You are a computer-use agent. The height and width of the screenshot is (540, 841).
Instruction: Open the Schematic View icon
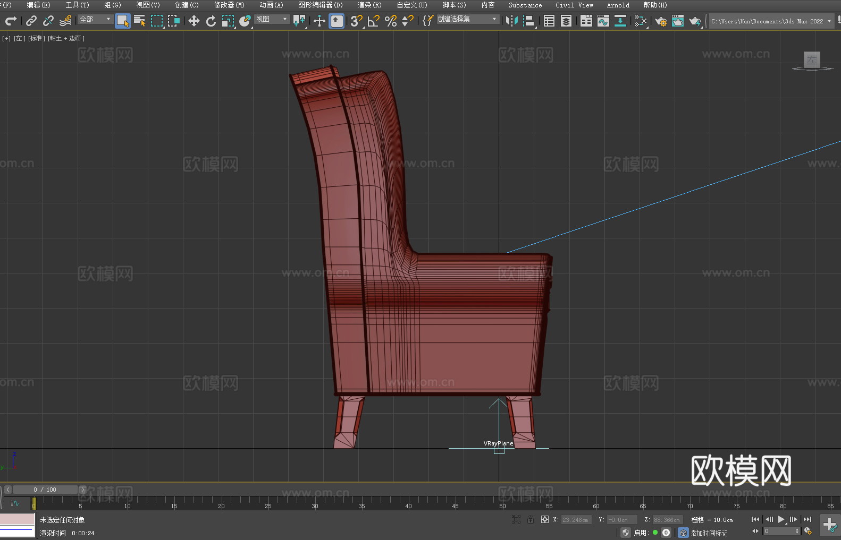tap(641, 21)
